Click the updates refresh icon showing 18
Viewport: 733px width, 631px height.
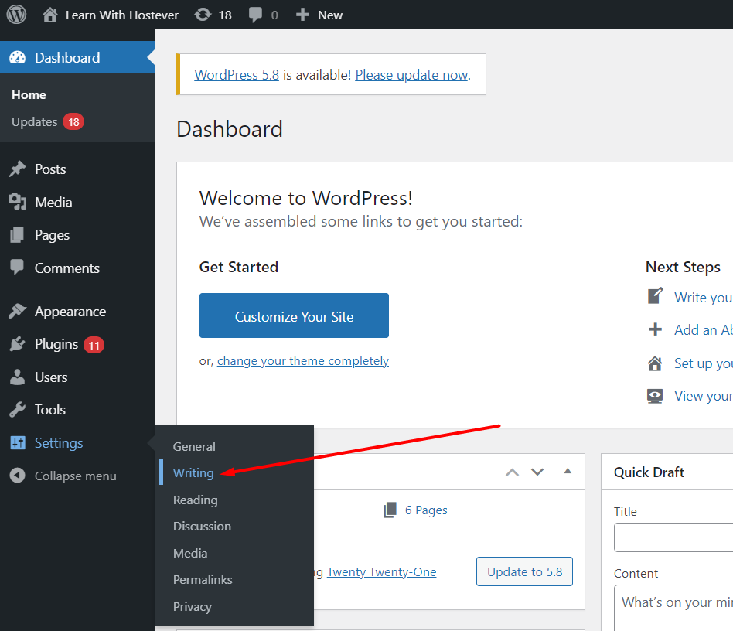pos(203,15)
